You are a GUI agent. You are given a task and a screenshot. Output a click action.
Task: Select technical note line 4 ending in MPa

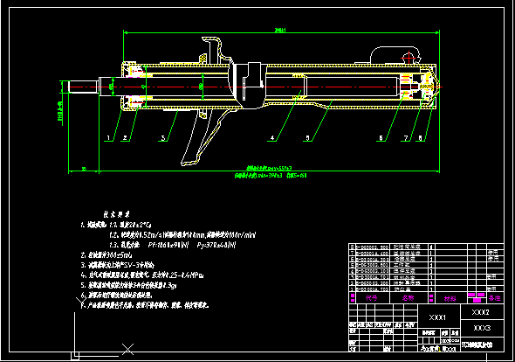click(x=142, y=275)
